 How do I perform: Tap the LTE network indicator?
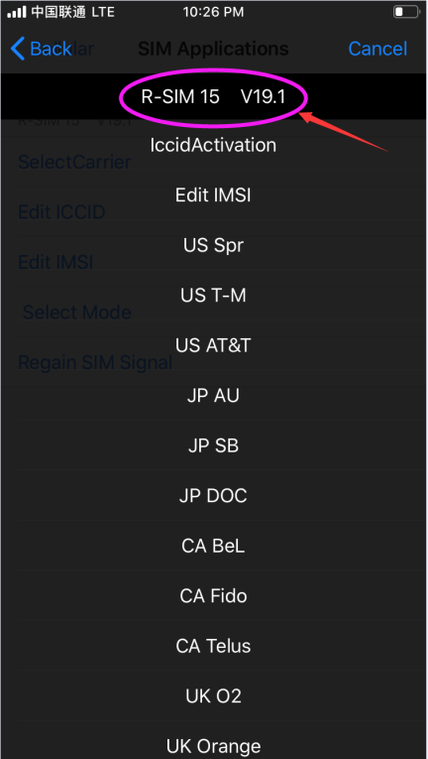click(x=102, y=12)
